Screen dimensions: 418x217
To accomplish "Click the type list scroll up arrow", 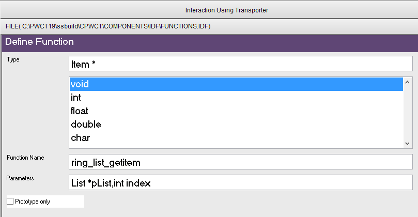I will [407, 82].
